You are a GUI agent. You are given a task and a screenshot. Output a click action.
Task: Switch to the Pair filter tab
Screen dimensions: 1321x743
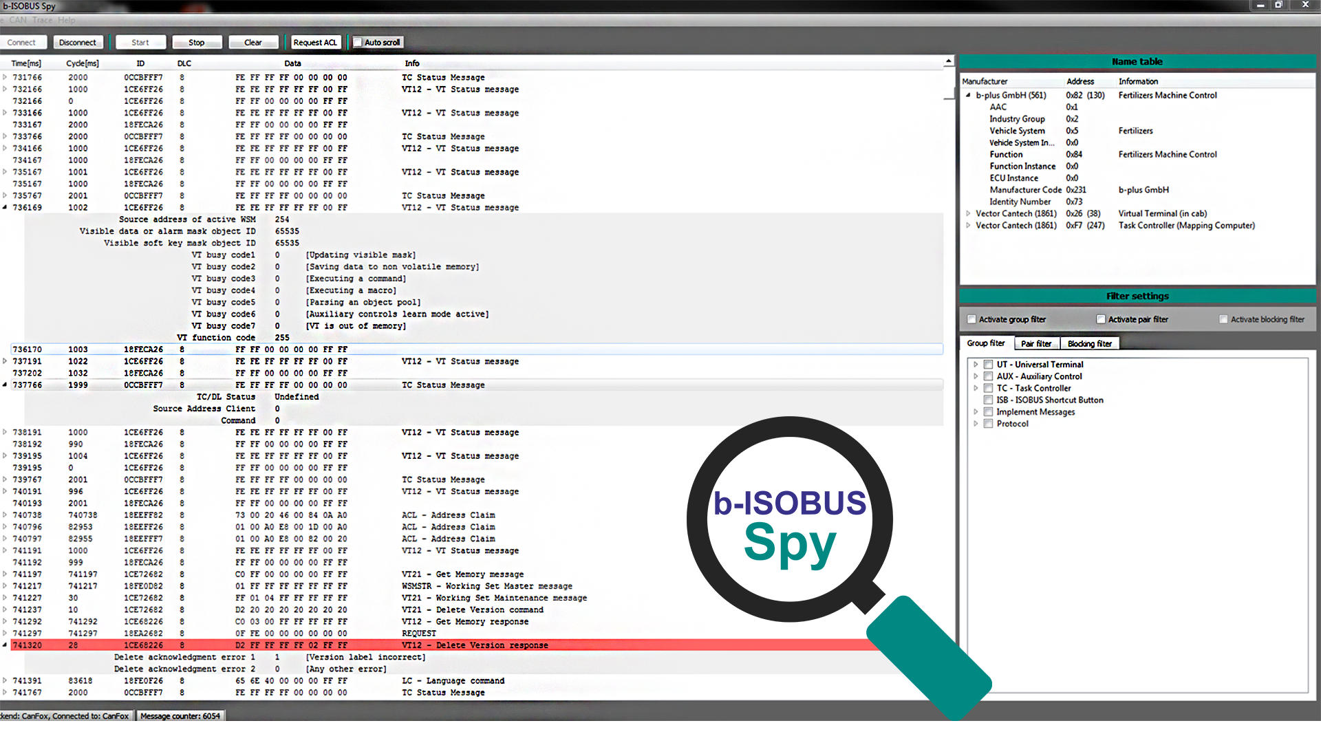tap(1036, 343)
